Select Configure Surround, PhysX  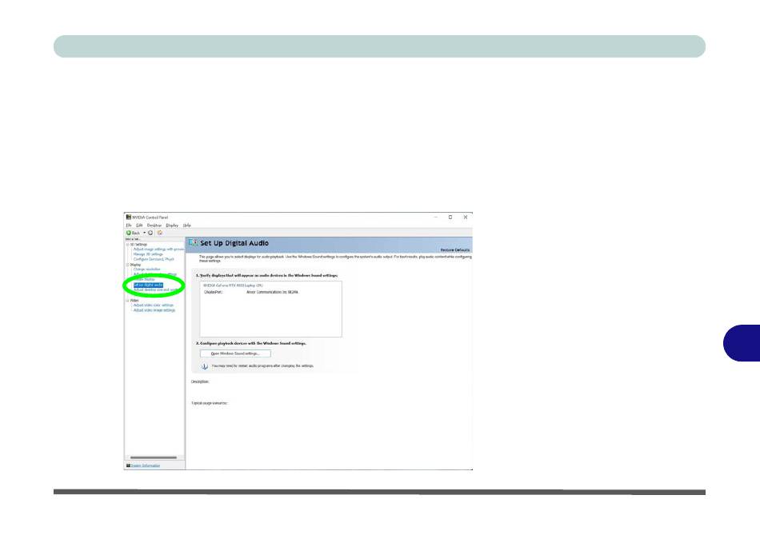point(154,259)
